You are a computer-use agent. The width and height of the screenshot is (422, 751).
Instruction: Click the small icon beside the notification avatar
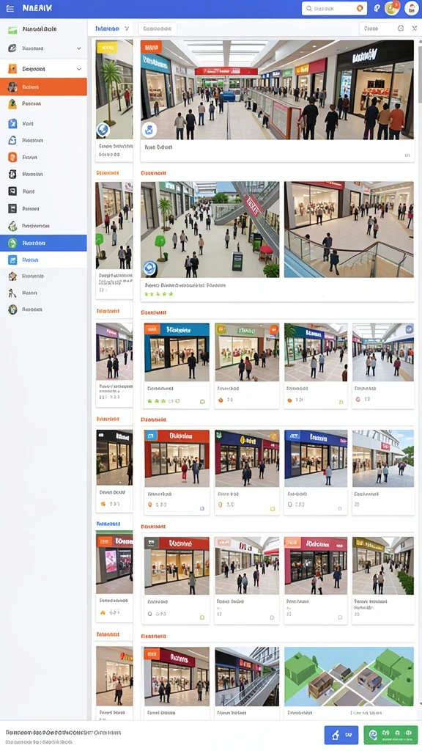(x=377, y=9)
